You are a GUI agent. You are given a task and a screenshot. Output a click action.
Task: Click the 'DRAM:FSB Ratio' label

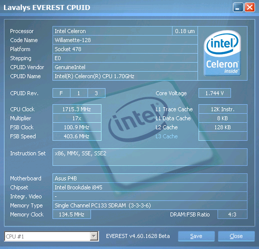[x=190, y=214]
